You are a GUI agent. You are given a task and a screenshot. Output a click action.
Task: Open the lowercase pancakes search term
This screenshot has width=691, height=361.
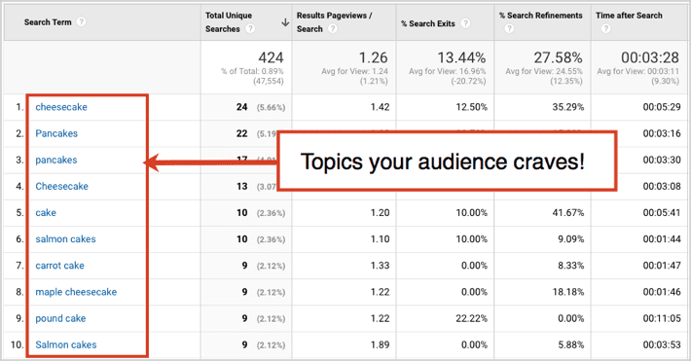click(x=56, y=160)
